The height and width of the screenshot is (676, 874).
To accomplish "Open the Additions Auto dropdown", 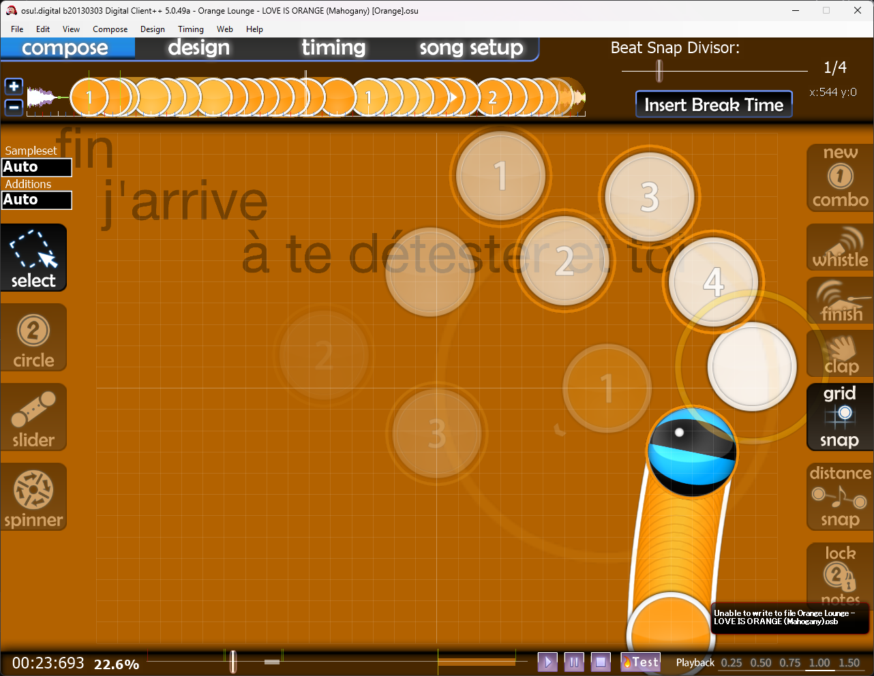I will (x=37, y=200).
